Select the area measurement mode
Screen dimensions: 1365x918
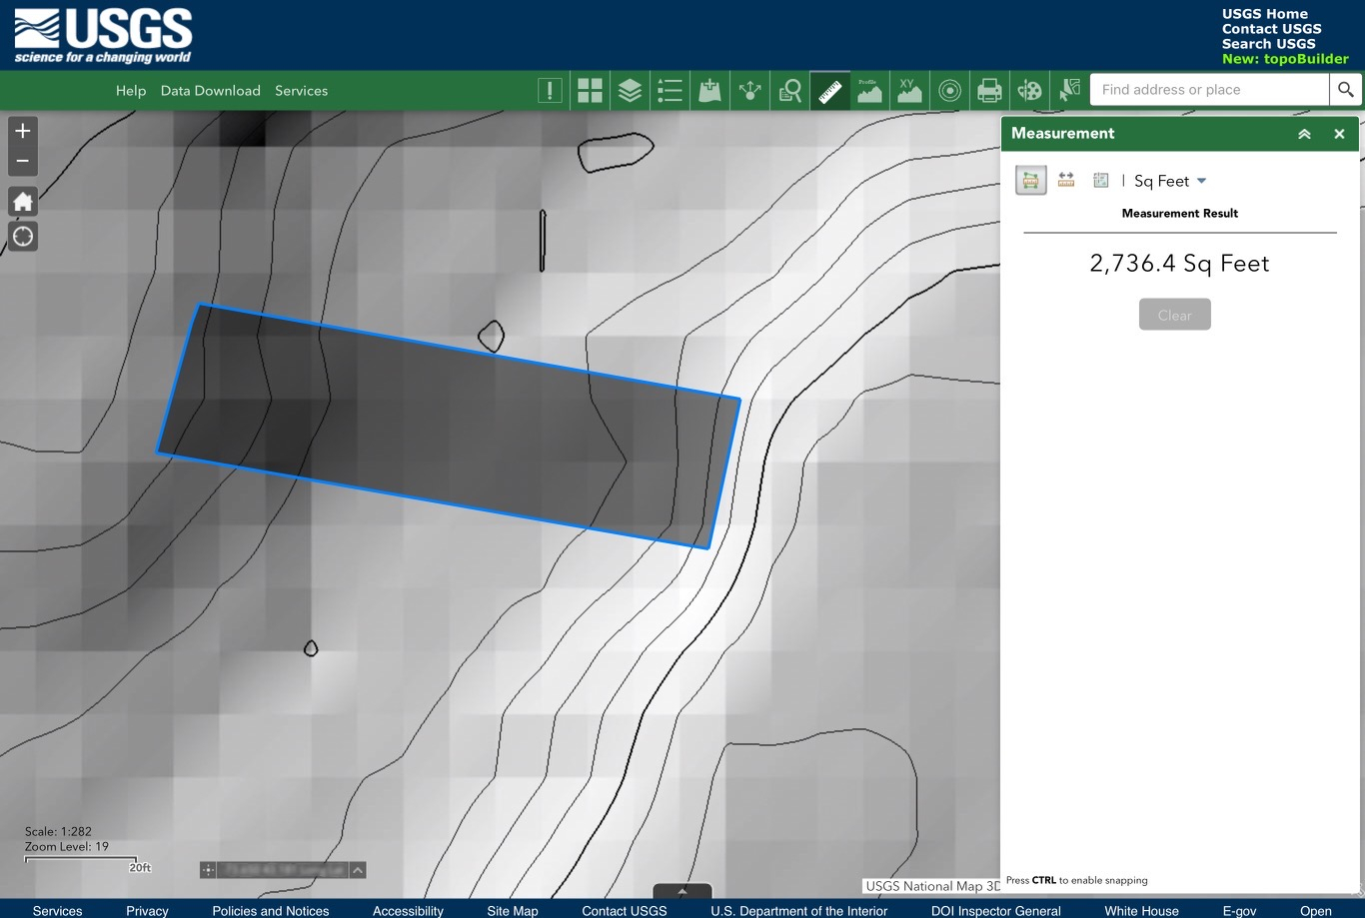tap(1030, 180)
